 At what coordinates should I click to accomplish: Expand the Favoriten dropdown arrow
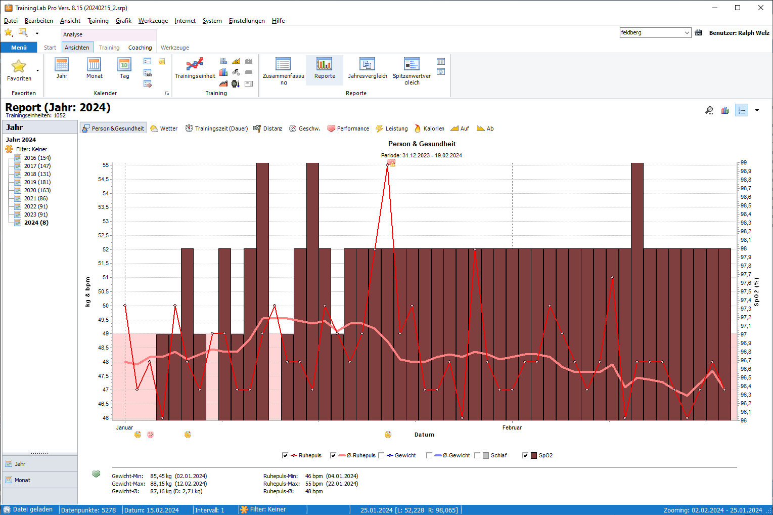tap(37, 70)
